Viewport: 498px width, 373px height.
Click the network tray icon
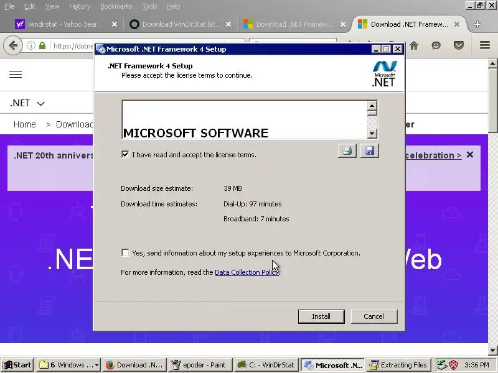click(442, 365)
